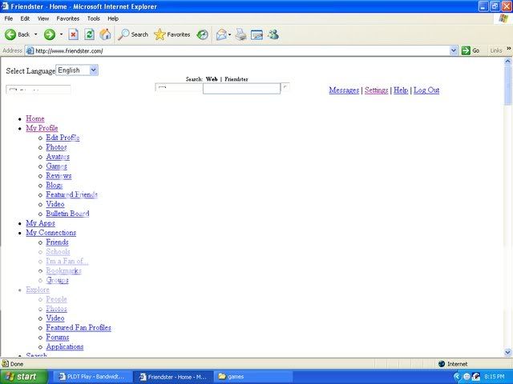Viewport: 513px width, 384px height.
Task: Open the Edit menu
Action: pyautogui.click(x=25, y=18)
